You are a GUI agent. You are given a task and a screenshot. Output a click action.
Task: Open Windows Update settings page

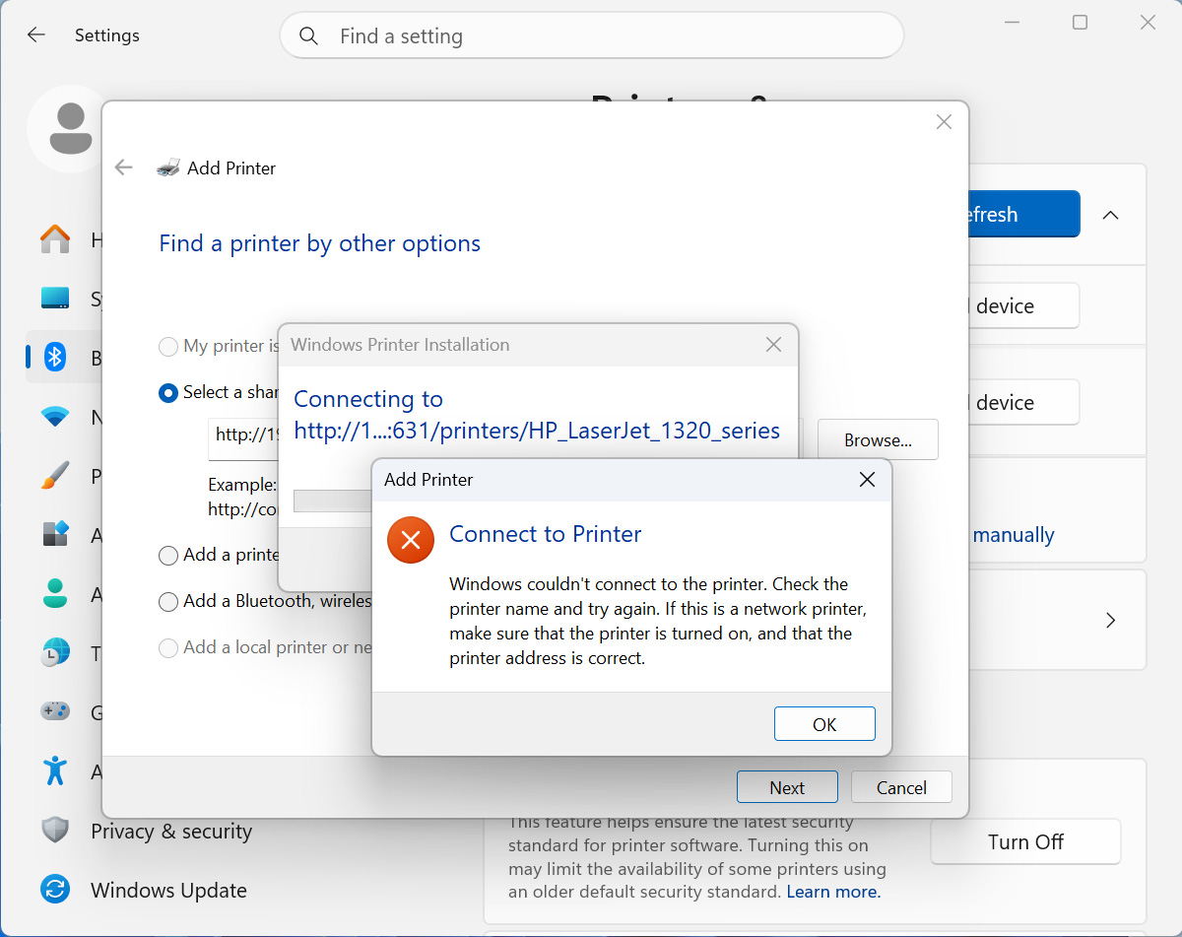coord(168,891)
